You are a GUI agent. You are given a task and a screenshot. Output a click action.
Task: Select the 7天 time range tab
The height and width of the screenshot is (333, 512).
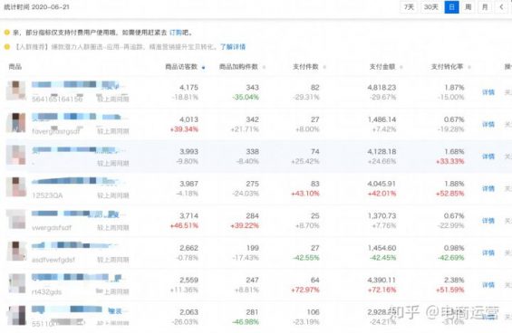pos(409,7)
